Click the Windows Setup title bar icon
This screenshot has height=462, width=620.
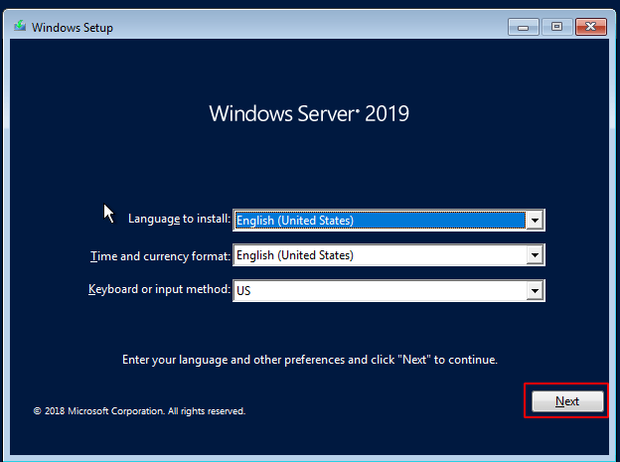pyautogui.click(x=20, y=27)
